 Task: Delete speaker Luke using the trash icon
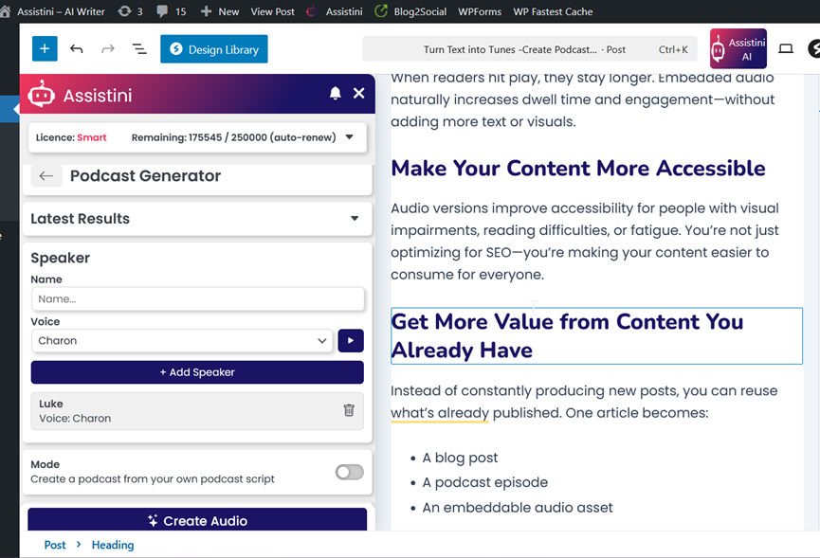click(x=348, y=410)
